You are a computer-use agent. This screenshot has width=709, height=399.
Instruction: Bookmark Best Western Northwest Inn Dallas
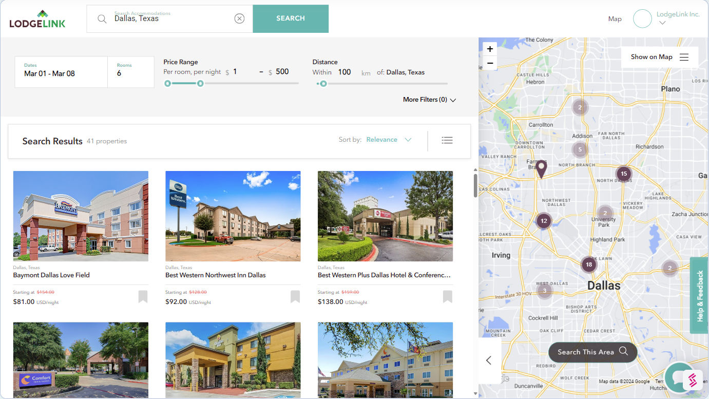point(295,297)
